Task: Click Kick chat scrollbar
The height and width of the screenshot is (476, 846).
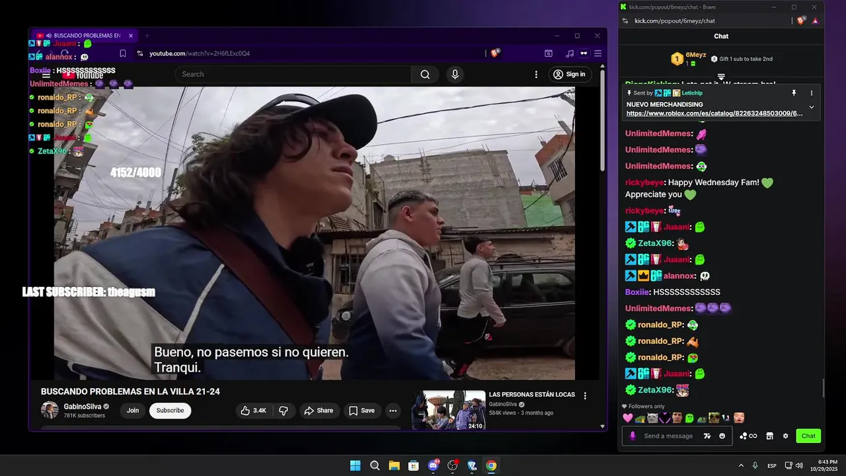Action: pyautogui.click(x=823, y=389)
